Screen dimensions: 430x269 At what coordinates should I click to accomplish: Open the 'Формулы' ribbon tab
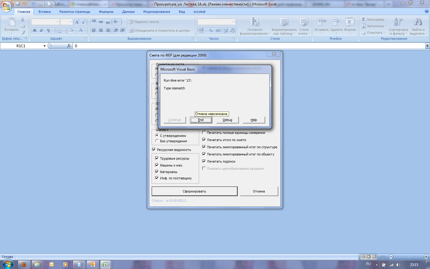(x=106, y=12)
